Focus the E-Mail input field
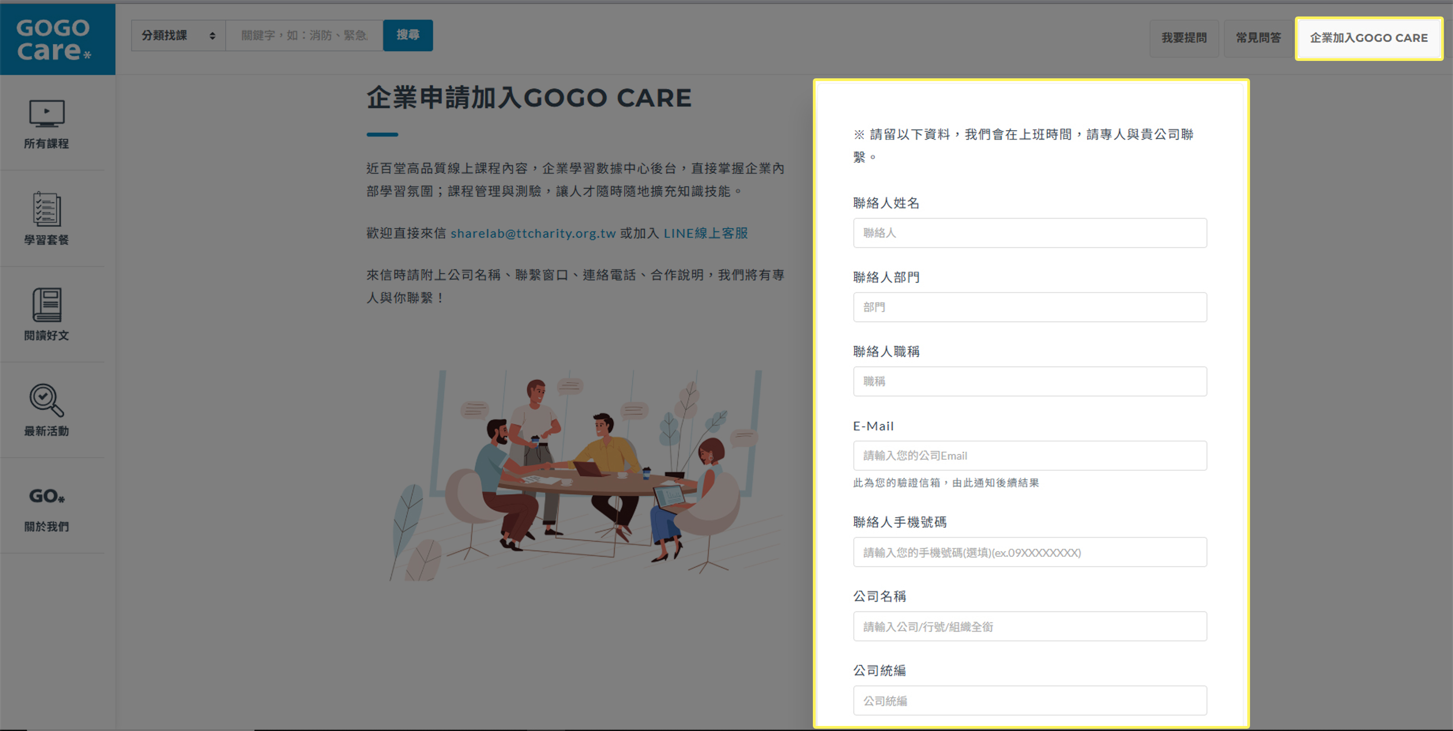The image size is (1453, 731). tap(1030, 455)
